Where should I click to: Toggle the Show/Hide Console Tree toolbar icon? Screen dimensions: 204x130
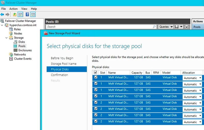coord(20,14)
